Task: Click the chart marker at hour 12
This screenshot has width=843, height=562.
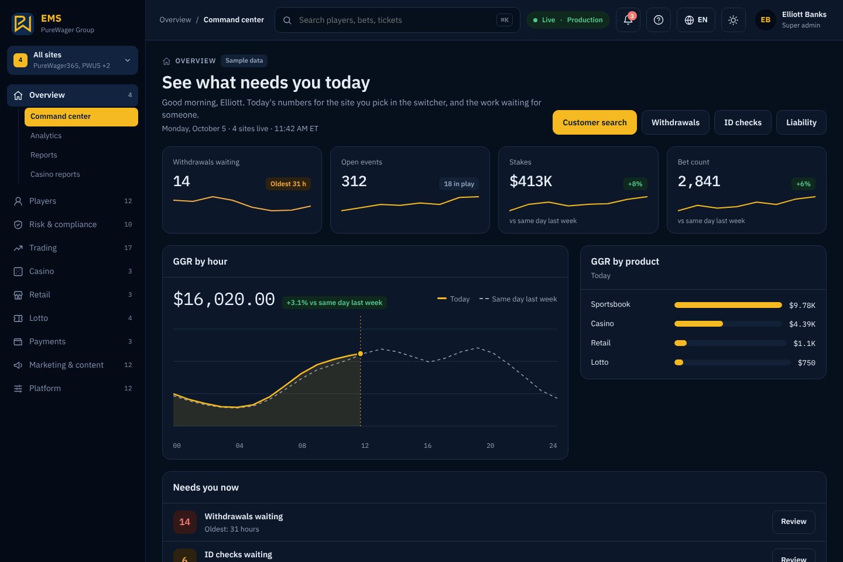Action: (x=360, y=354)
